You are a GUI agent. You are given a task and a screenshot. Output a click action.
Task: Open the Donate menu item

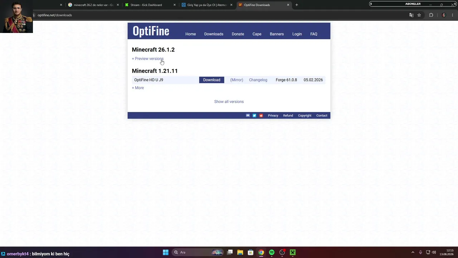point(238,34)
